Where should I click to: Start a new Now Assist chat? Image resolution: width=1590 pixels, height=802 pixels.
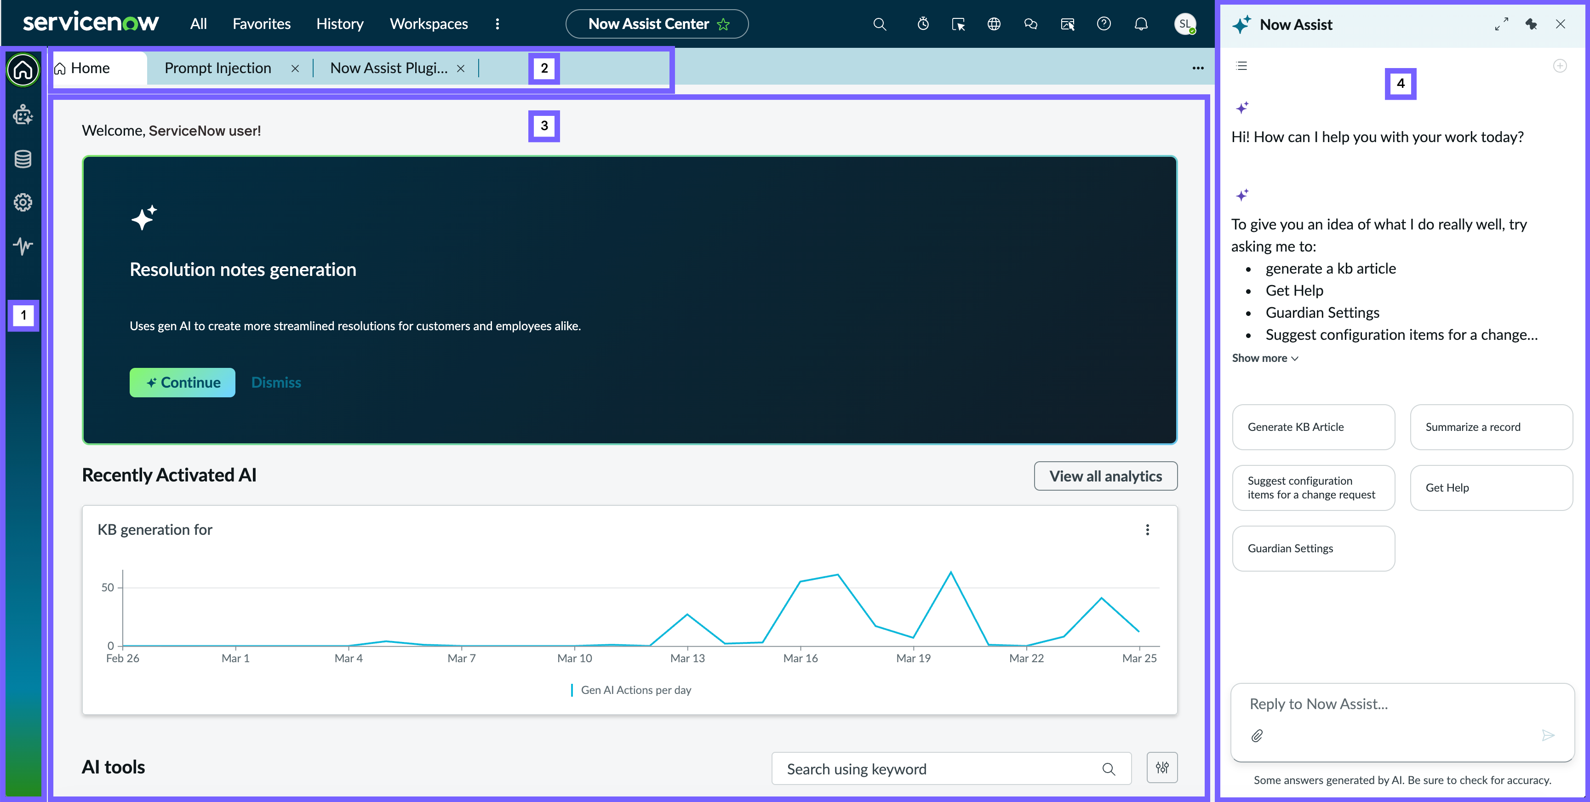pos(1560,66)
